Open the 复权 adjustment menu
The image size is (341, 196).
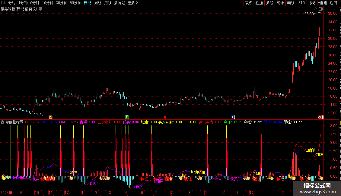pyautogui.click(x=249, y=3)
